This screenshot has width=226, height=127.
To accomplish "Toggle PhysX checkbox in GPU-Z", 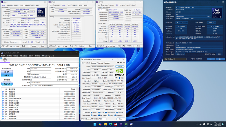I will (x=109, y=115).
